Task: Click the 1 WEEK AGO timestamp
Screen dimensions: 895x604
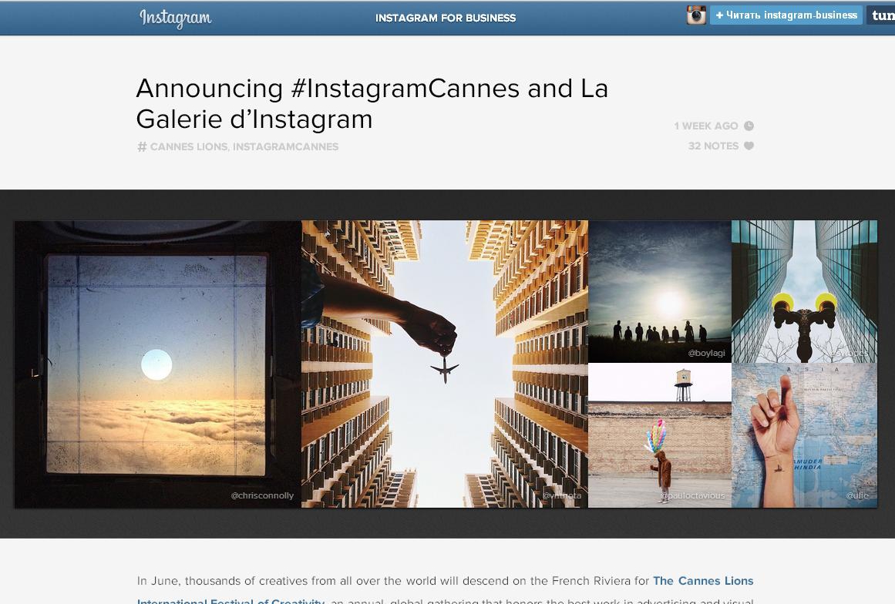Action: [706, 126]
